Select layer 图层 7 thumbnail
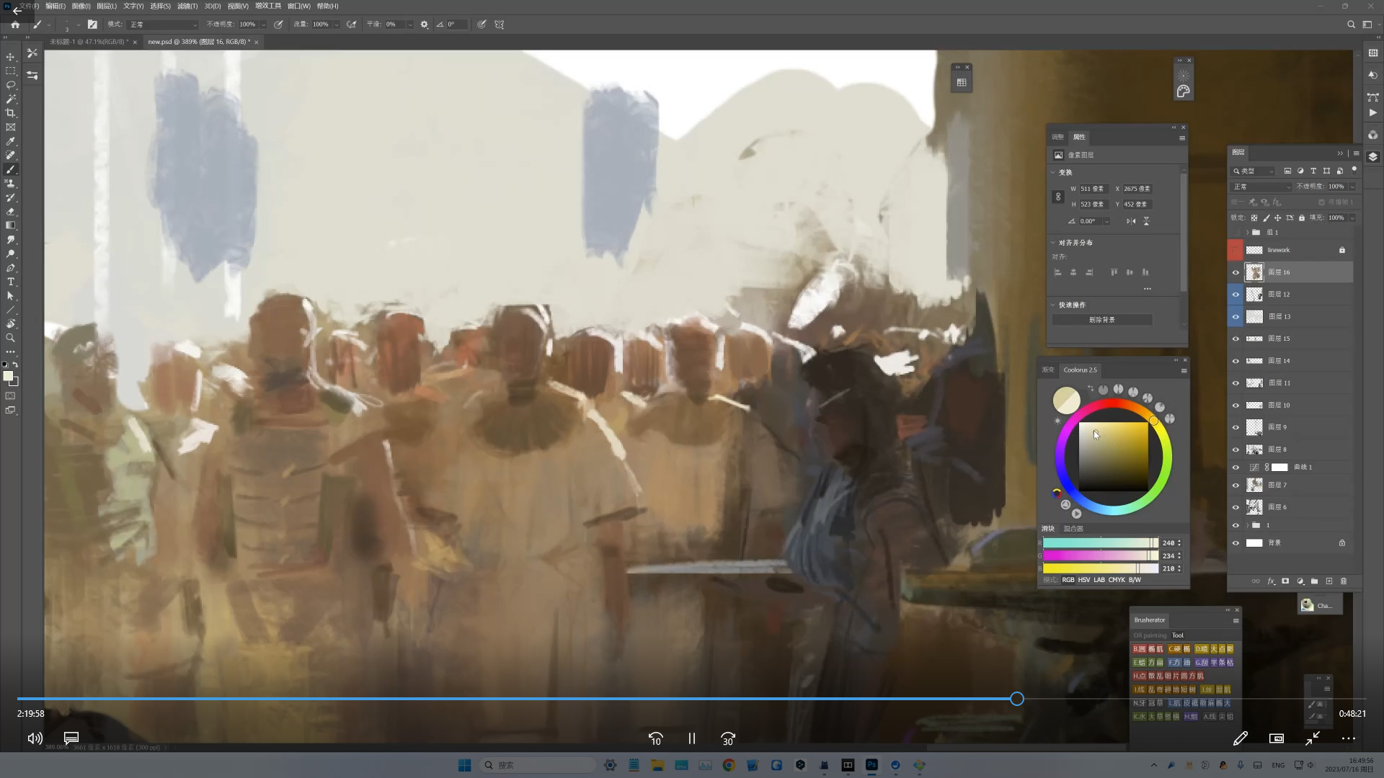This screenshot has height=778, width=1384. click(x=1254, y=485)
